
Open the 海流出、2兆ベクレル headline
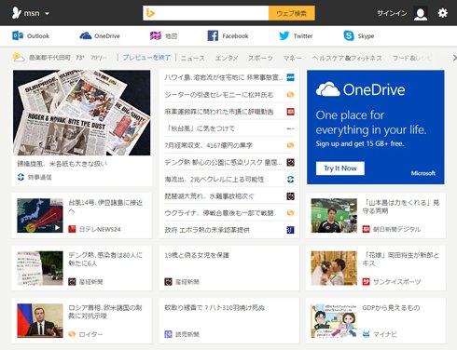tap(215, 180)
